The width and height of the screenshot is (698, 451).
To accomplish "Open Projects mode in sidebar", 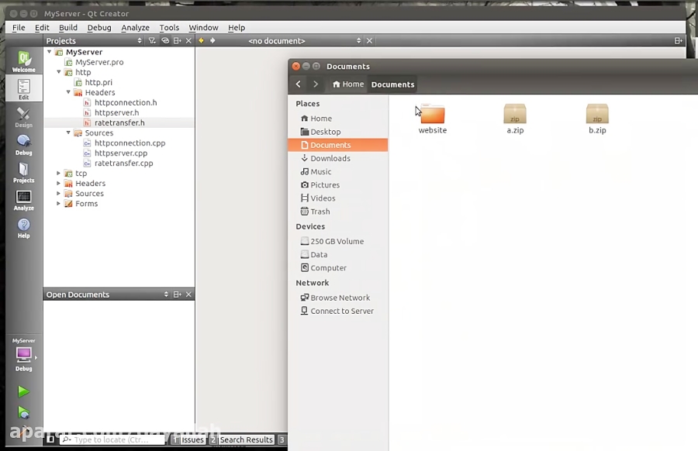I will [x=23, y=171].
